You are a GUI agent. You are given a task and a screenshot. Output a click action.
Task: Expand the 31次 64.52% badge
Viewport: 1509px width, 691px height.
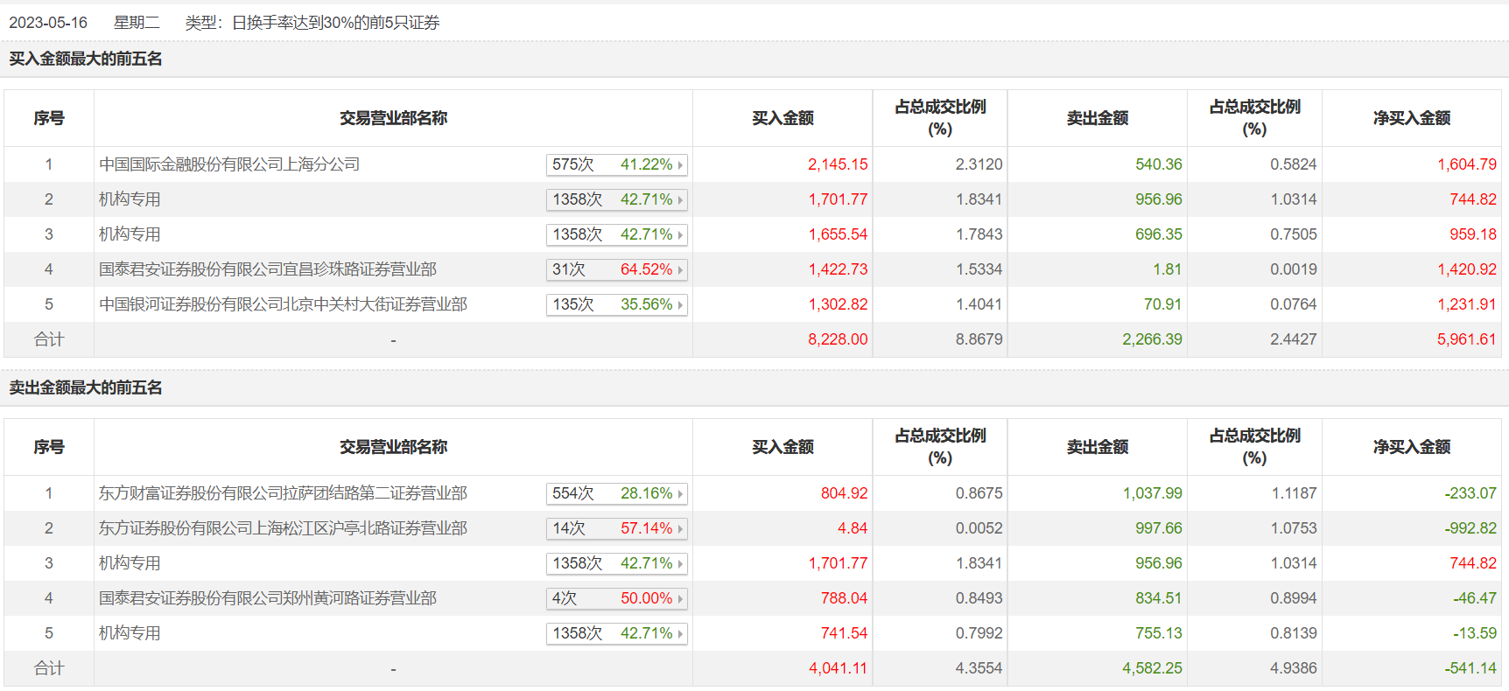pyautogui.click(x=617, y=269)
